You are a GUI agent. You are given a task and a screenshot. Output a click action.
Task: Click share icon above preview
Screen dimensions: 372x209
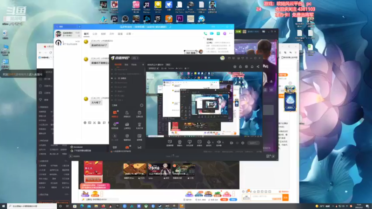click(258, 67)
